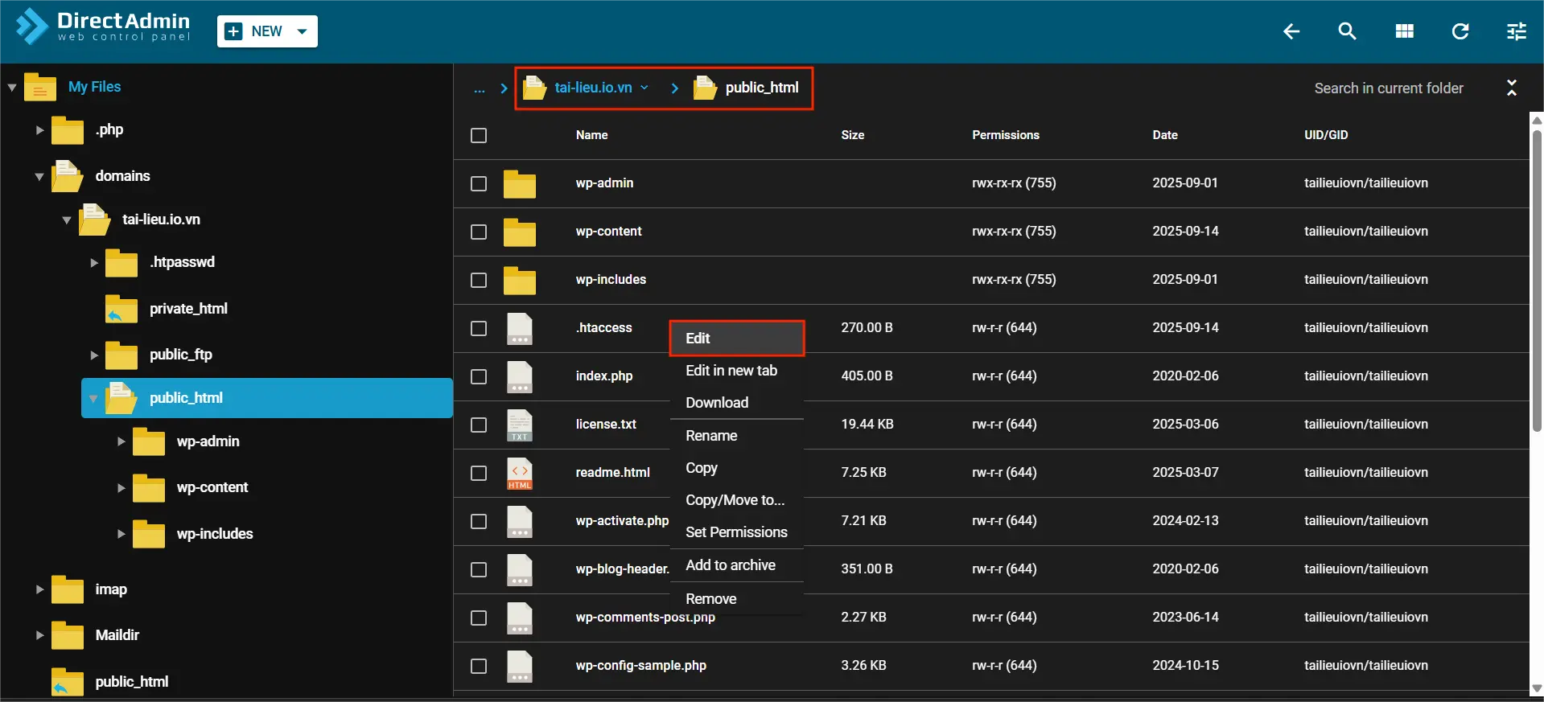Collapse the domains folder tree arrow
The width and height of the screenshot is (1544, 702).
tap(39, 176)
